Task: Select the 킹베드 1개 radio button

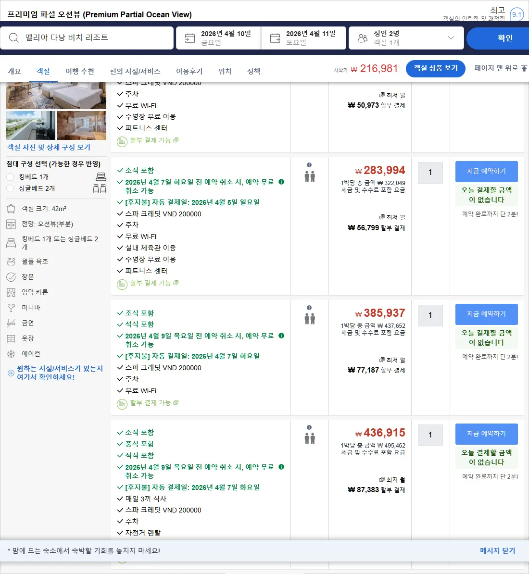Action: click(x=11, y=177)
